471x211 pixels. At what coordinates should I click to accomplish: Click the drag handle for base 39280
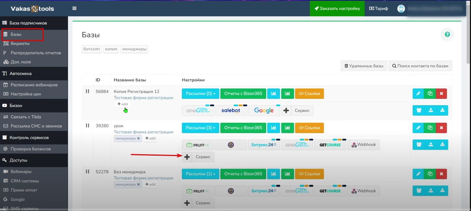click(87, 126)
